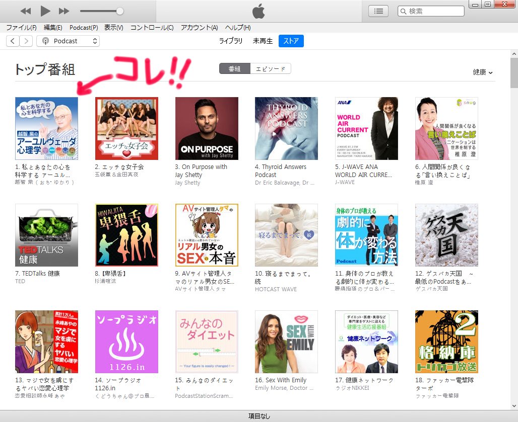Open the 表示(V) menu
This screenshot has width=518, height=422.
coord(114,28)
